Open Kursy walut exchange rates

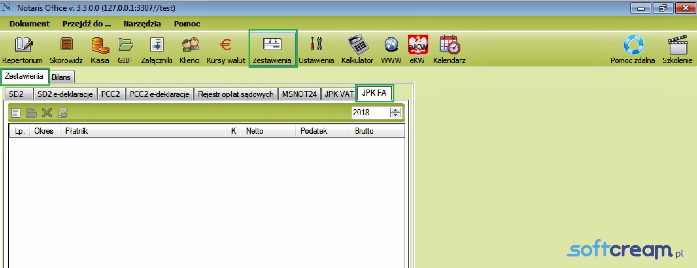tap(226, 50)
